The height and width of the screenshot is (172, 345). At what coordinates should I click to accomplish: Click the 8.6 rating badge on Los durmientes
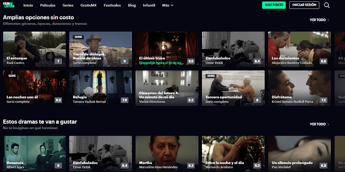(323, 61)
